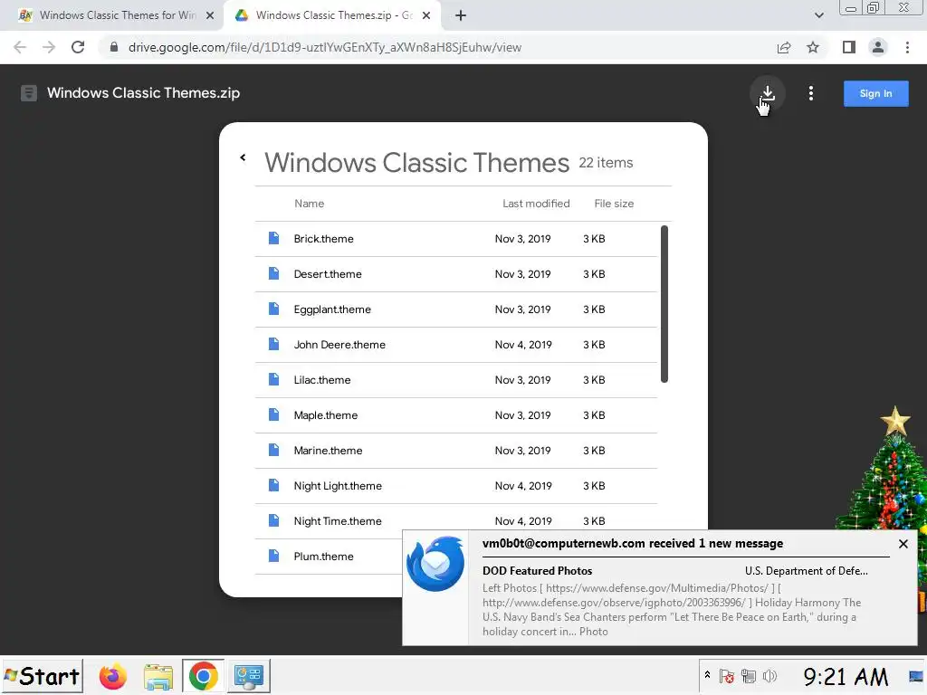Open File Explorer from the taskbar
The image size is (927, 695).
[158, 677]
